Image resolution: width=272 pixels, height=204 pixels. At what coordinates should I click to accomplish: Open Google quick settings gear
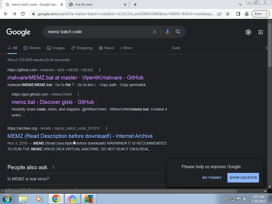(248, 32)
